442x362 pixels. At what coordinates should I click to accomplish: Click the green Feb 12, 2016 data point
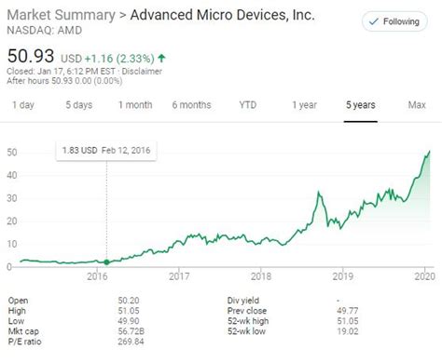[106, 262]
